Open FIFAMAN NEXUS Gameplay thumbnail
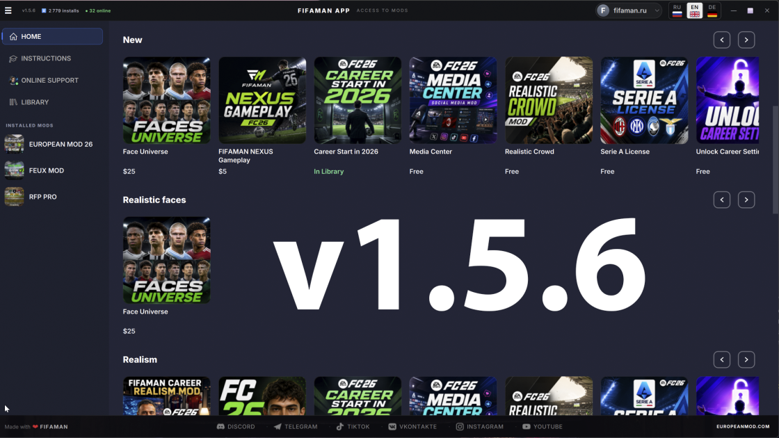The width and height of the screenshot is (779, 438). pyautogui.click(x=262, y=100)
